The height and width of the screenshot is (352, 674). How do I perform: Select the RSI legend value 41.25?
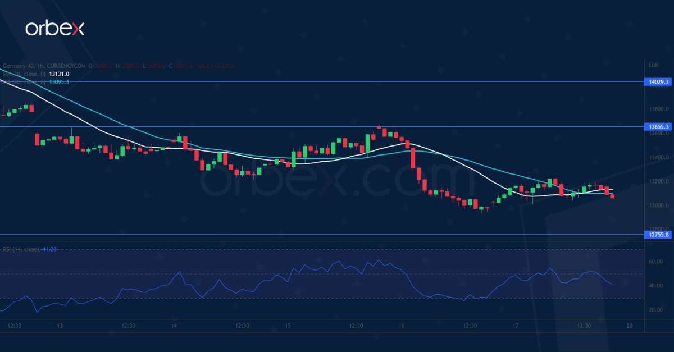point(51,249)
